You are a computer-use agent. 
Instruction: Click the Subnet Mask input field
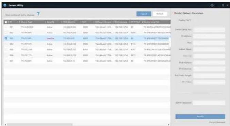(x=209, y=49)
